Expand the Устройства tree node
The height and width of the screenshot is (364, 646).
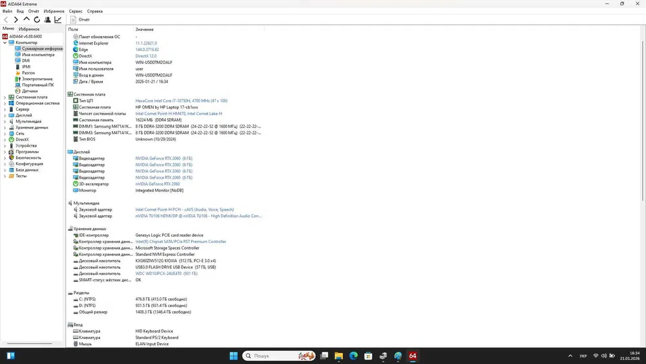tap(5, 145)
